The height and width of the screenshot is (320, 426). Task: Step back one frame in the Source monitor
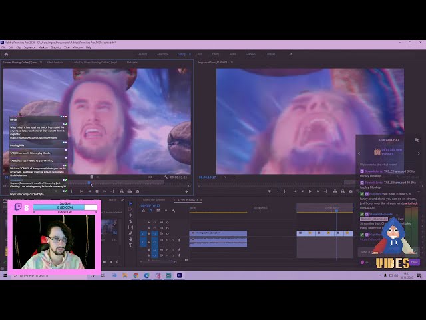pos(89,191)
